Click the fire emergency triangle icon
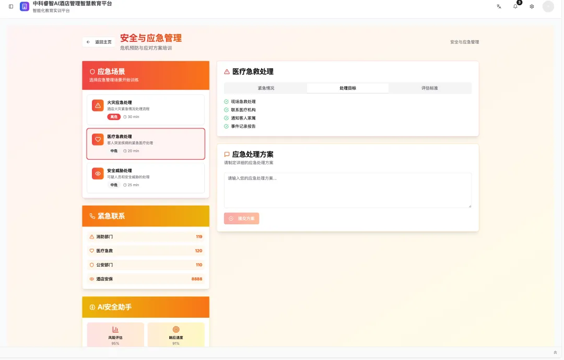564x360 pixels. point(98,106)
